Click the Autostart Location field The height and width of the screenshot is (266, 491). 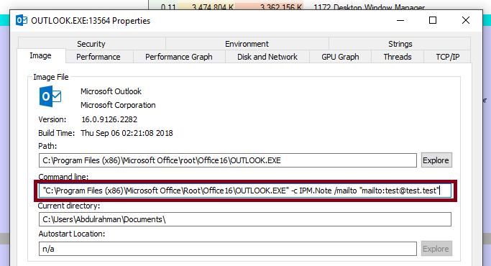[x=228, y=249]
